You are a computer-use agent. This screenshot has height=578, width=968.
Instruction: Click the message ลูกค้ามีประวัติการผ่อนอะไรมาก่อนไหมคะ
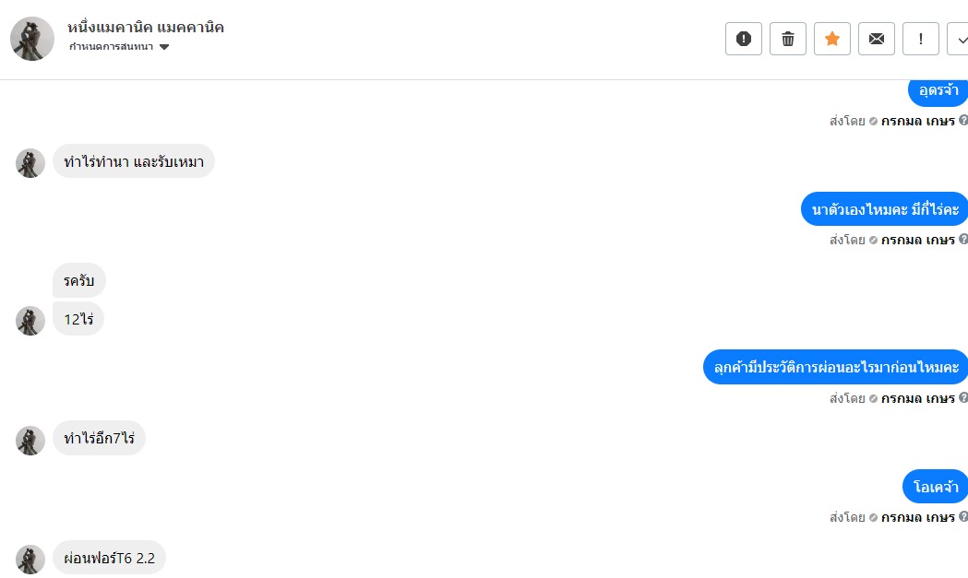(836, 367)
